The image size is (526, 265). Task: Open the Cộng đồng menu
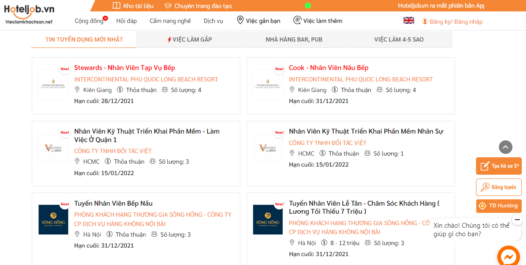89,21
